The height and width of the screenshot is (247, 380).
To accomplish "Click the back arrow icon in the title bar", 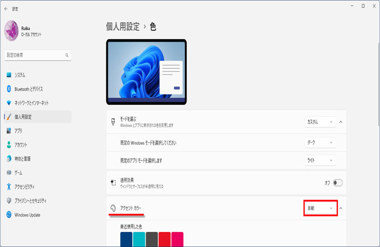I will coord(6,9).
